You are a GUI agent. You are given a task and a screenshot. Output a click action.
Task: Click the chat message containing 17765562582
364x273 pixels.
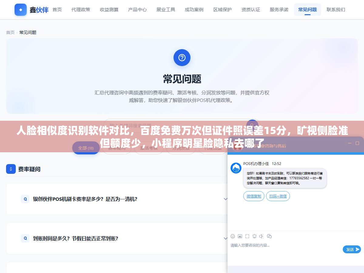285,178
